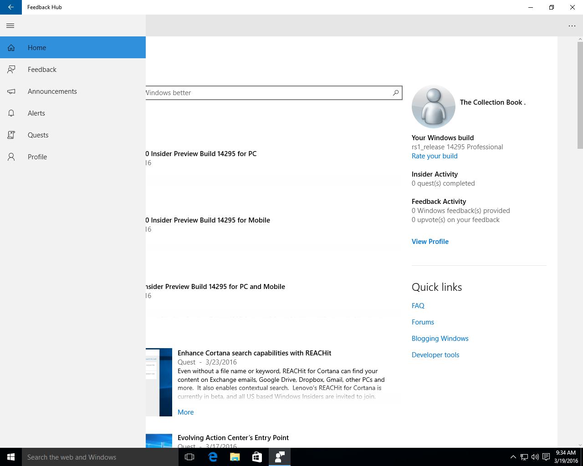Open the Build 14295 for PC and Mobile announcement
The image size is (583, 466).
[215, 287]
